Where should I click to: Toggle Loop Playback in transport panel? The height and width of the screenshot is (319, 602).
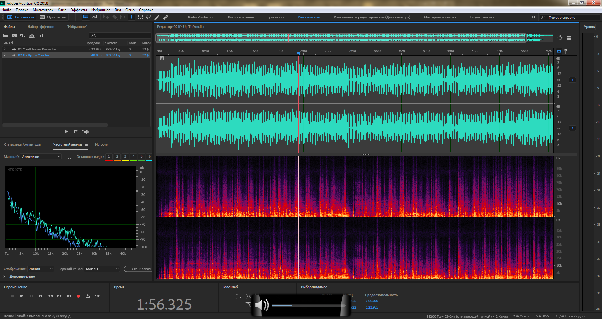[88, 296]
